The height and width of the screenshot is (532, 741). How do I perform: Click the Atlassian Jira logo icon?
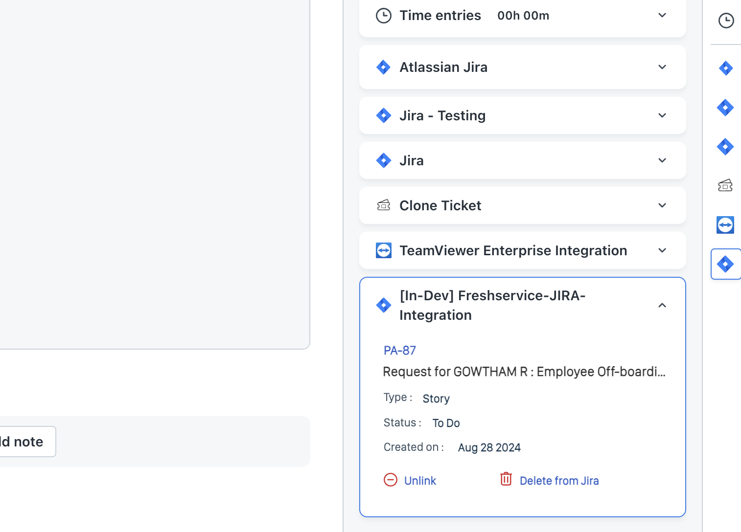click(x=384, y=67)
